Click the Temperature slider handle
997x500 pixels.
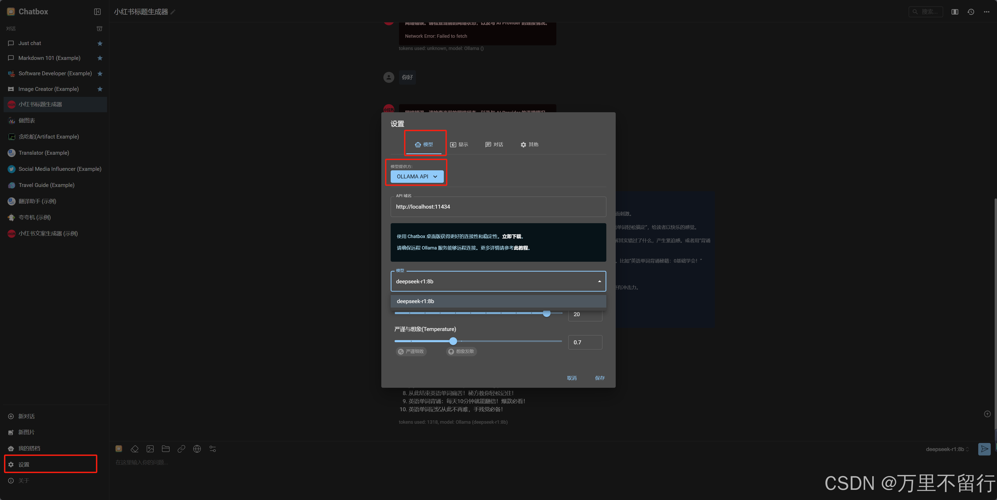(453, 341)
